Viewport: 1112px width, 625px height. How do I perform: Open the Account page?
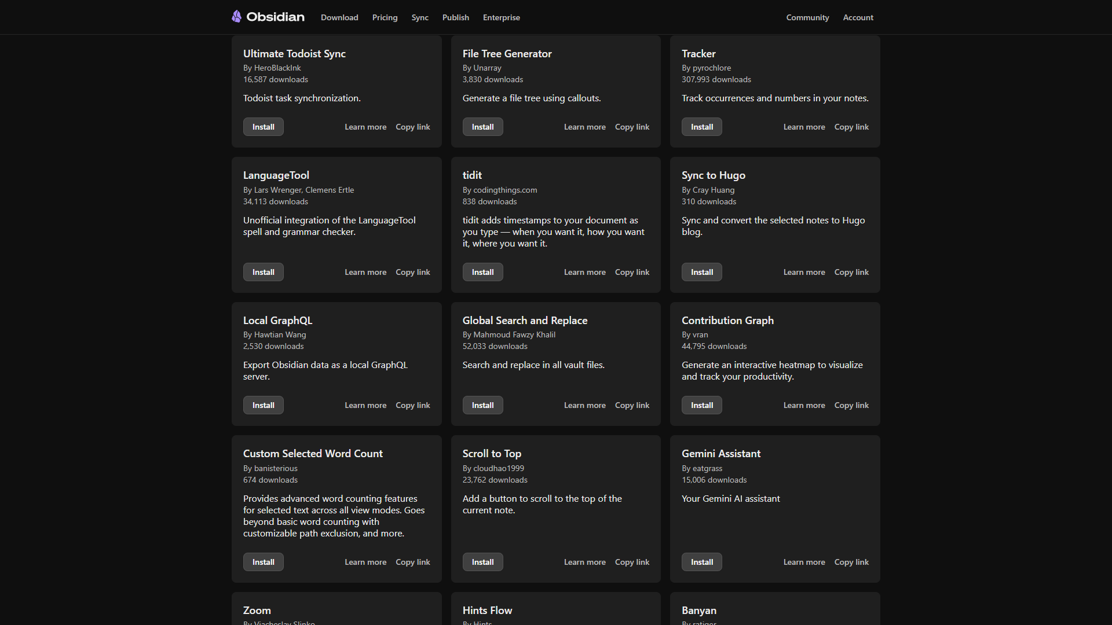tap(858, 17)
